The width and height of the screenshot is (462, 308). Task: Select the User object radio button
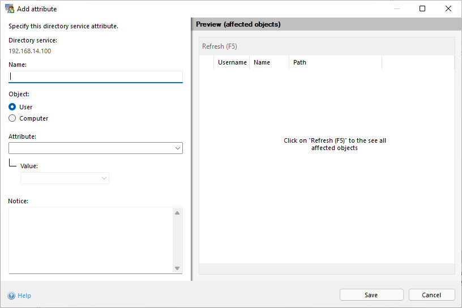(12, 107)
